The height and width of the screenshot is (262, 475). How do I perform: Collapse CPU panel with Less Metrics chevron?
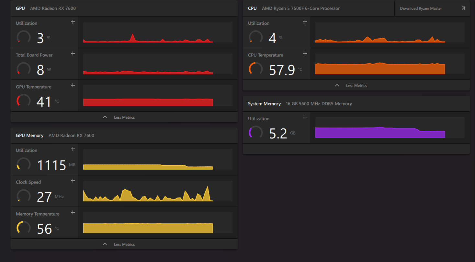click(337, 85)
